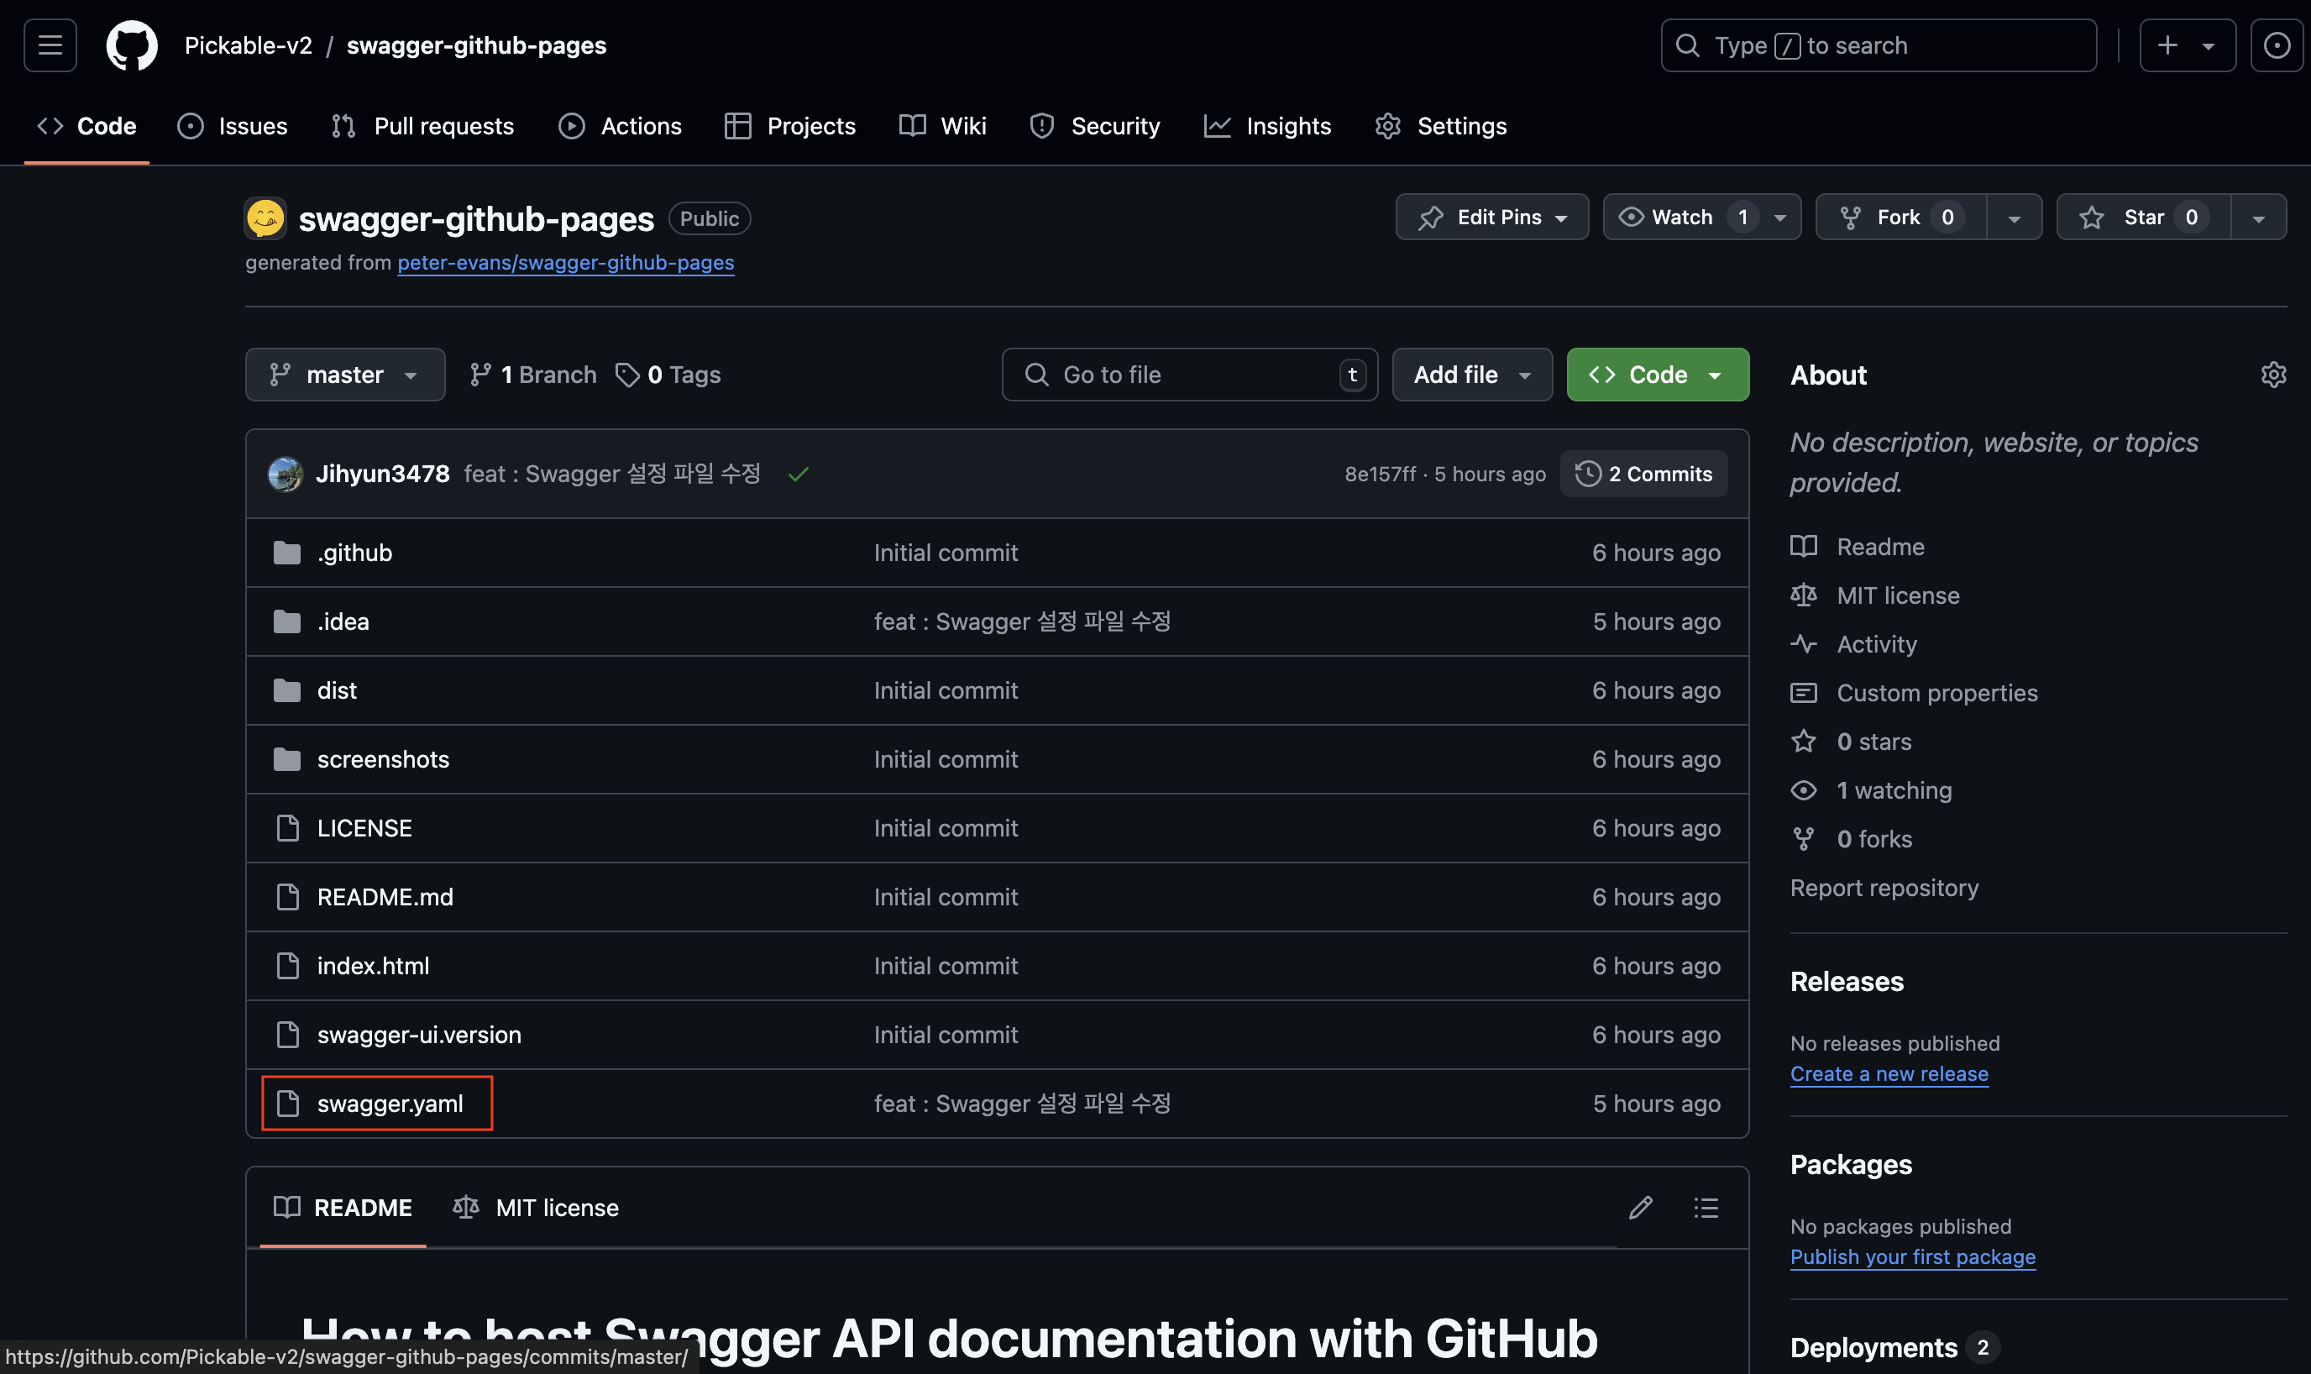This screenshot has width=2311, height=1374.
Task: Open the Edit Pins dropdown
Action: 1492,218
